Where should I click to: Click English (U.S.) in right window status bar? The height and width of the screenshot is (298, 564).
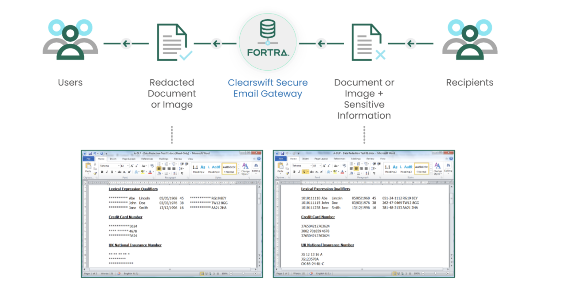323,273
